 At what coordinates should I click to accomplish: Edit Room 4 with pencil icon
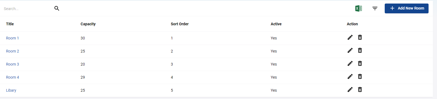350,76
